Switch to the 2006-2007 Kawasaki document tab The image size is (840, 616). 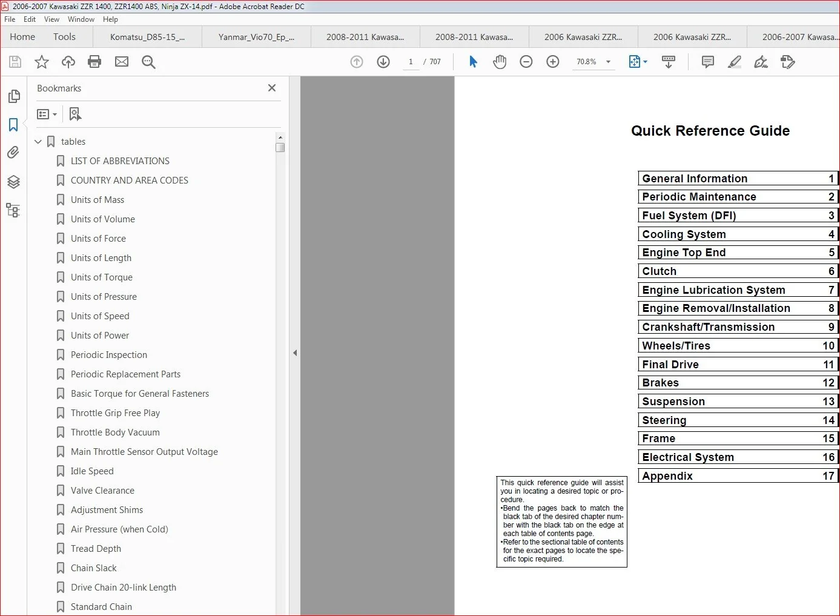tap(793, 37)
